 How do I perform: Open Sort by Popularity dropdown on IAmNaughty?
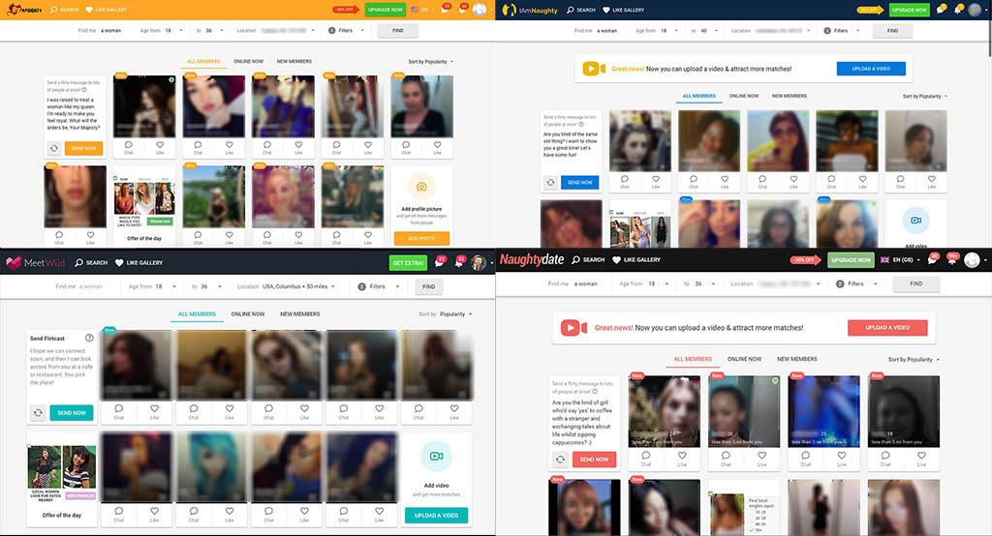point(925,96)
